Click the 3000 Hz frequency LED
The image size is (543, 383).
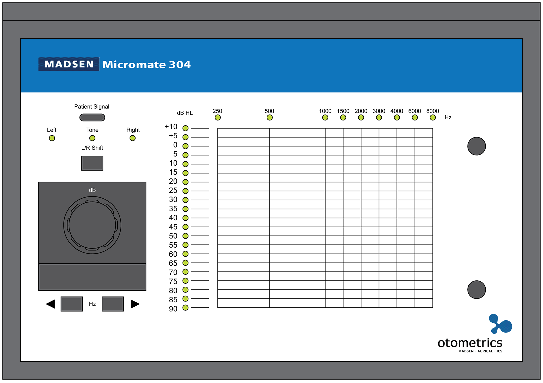click(379, 117)
